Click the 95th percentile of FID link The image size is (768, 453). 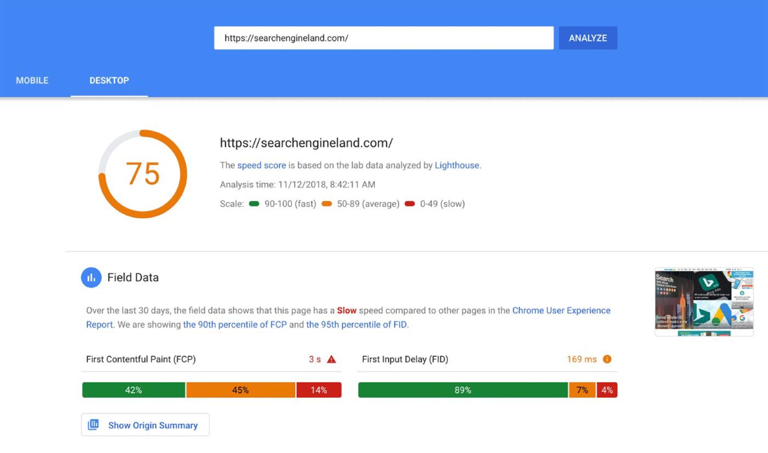pyautogui.click(x=357, y=324)
